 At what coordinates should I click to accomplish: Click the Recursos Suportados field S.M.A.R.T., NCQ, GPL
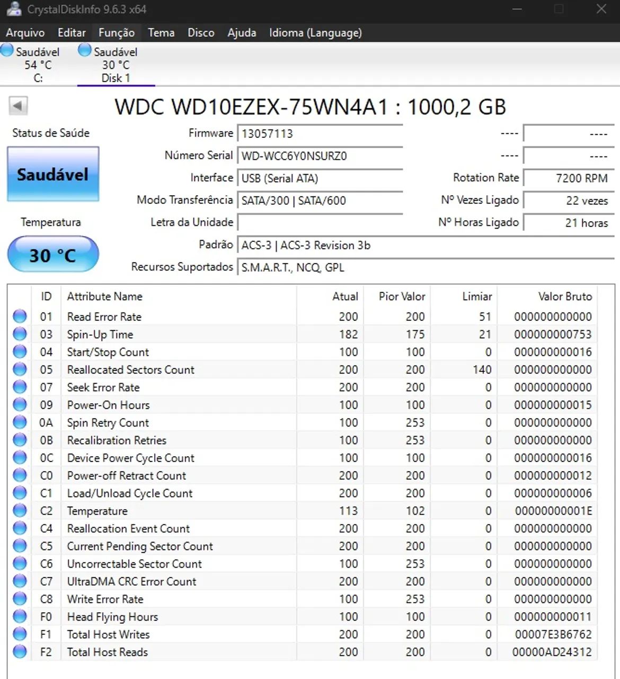tap(426, 267)
